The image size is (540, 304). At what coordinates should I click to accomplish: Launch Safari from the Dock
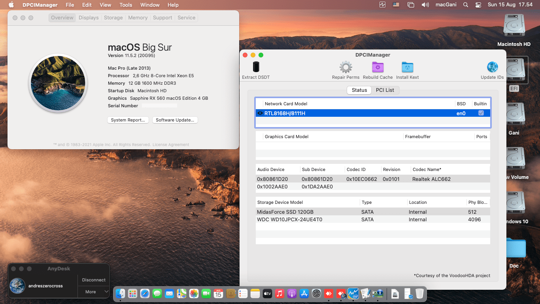145,293
